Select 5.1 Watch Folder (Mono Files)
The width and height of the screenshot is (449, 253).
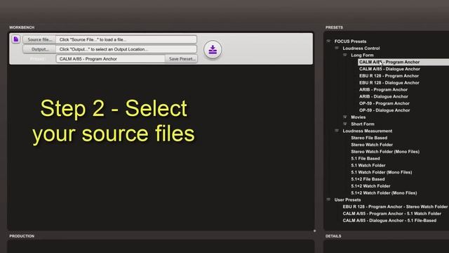point(382,172)
